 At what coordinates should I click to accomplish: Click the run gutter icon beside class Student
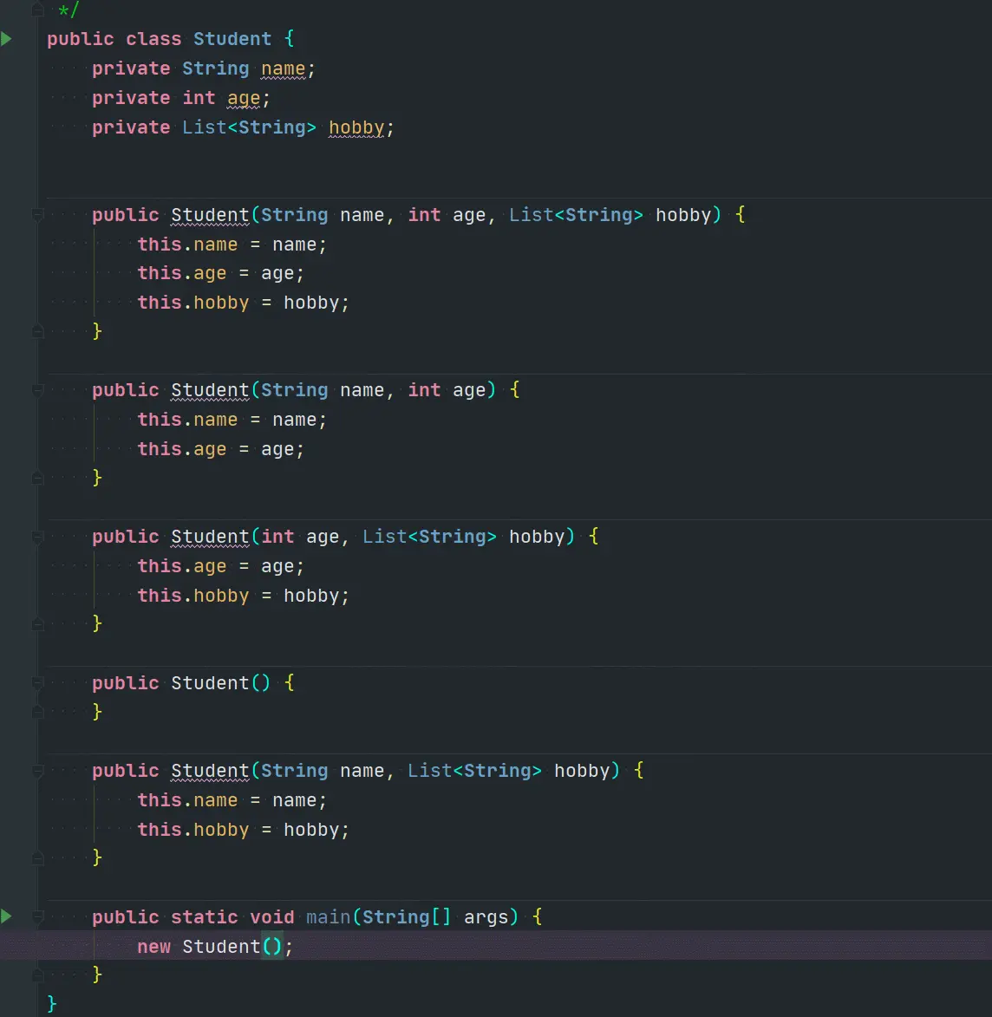6,39
